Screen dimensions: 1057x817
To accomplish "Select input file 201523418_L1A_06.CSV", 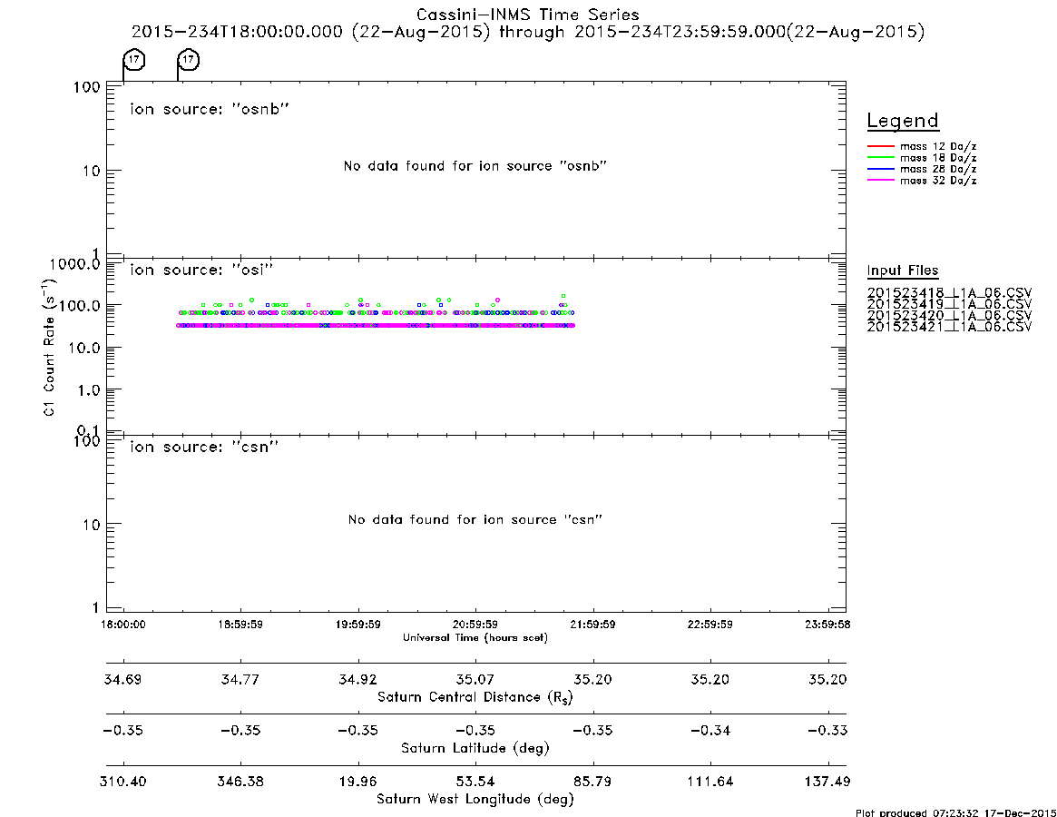I will pyautogui.click(x=949, y=293).
